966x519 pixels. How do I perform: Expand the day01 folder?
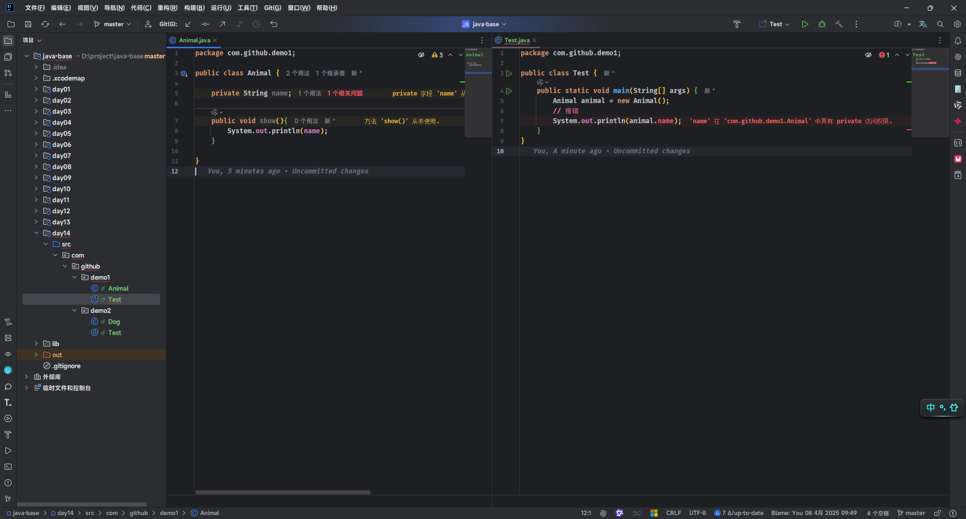36,89
